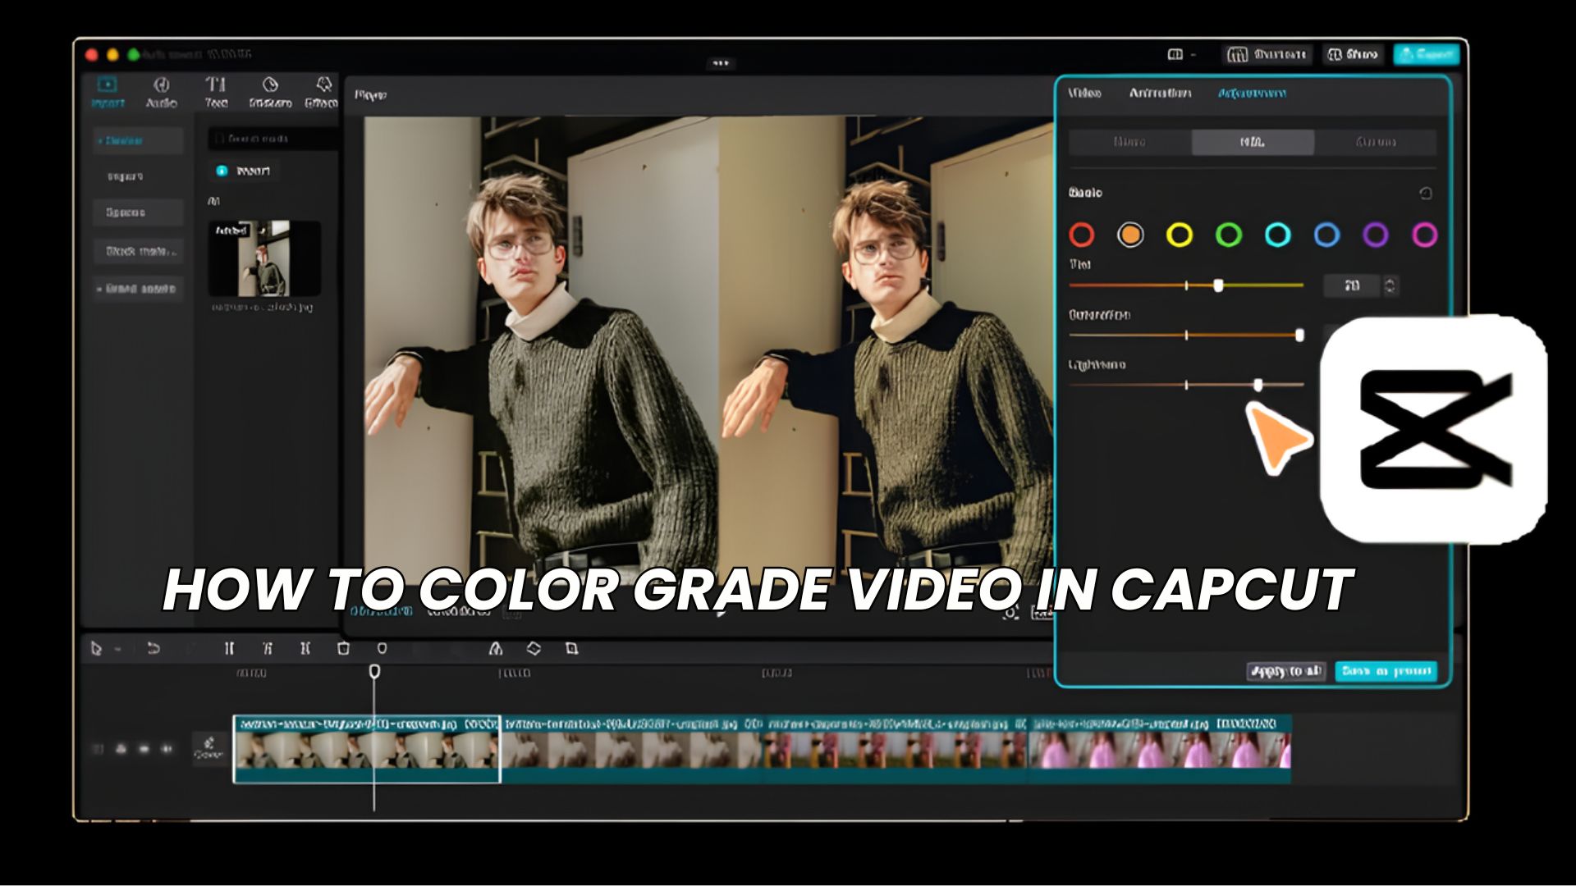Viewport: 1576px width, 886px height.
Task: Open the layout switcher icon in the top bar
Action: tap(1175, 54)
